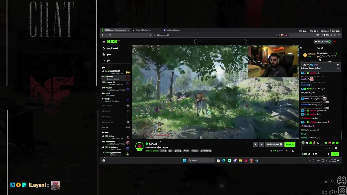347x195 pixels.
Task: Toggle the browser sidebar panel icon
Action: (323, 35)
